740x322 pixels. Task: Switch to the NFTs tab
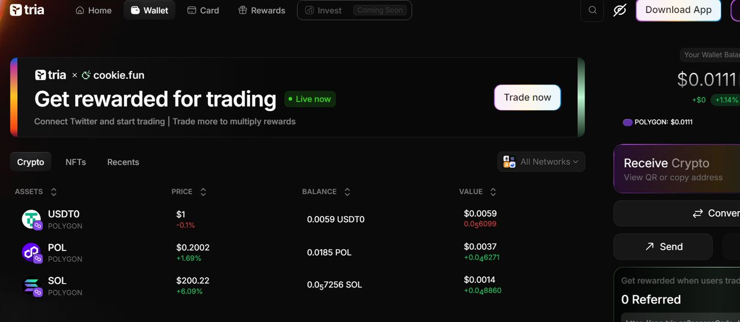click(x=75, y=162)
